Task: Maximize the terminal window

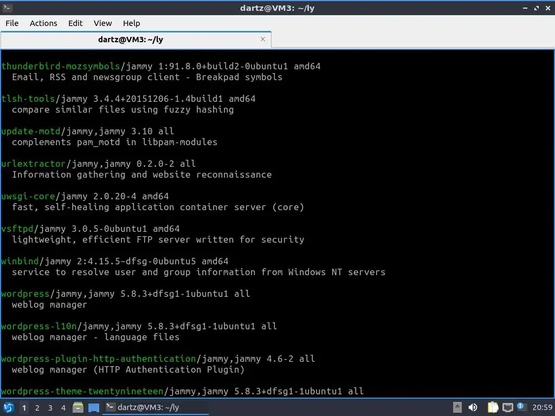Action: [x=537, y=8]
